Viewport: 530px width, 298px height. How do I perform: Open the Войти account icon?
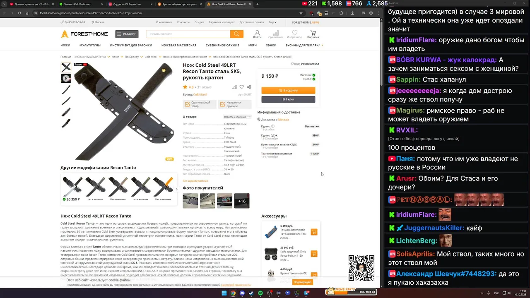click(257, 34)
